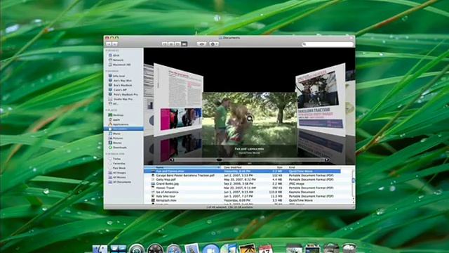The image size is (449, 253).
Task: Open Quick Look with the eye button
Action: [x=201, y=44]
